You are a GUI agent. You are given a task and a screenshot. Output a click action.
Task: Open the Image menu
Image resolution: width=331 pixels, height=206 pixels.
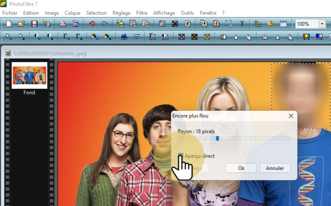point(52,13)
